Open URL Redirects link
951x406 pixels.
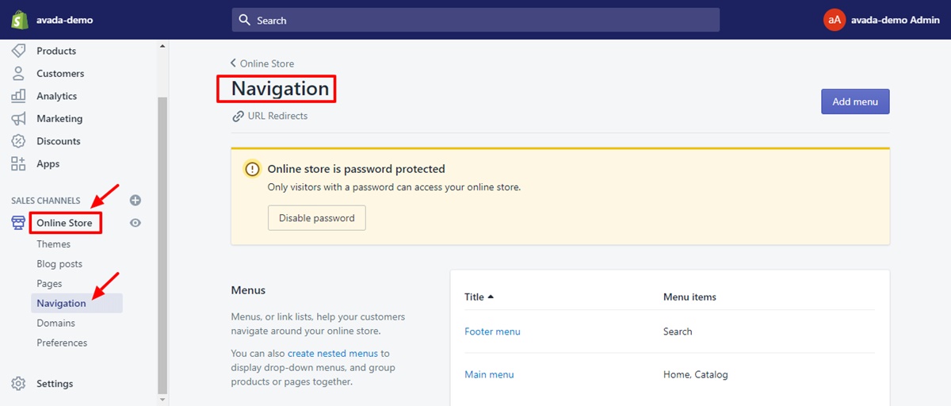coord(277,116)
